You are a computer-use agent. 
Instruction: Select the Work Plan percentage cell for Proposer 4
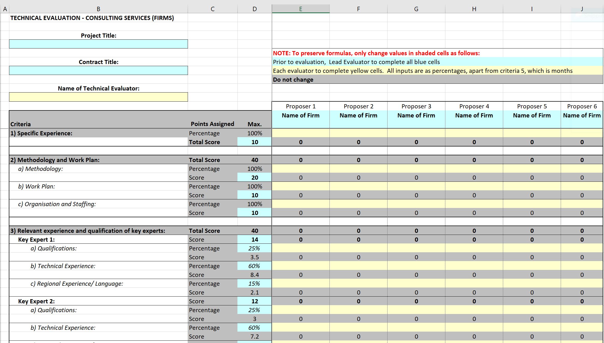coord(474,186)
